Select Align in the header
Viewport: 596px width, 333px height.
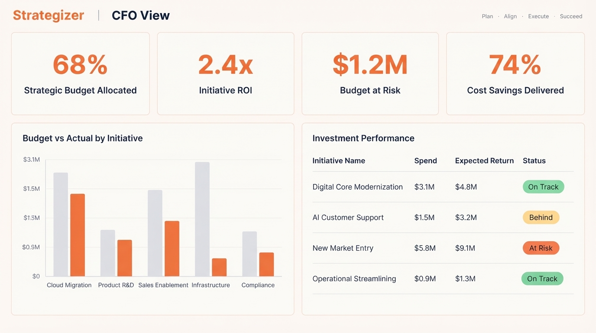(x=510, y=16)
